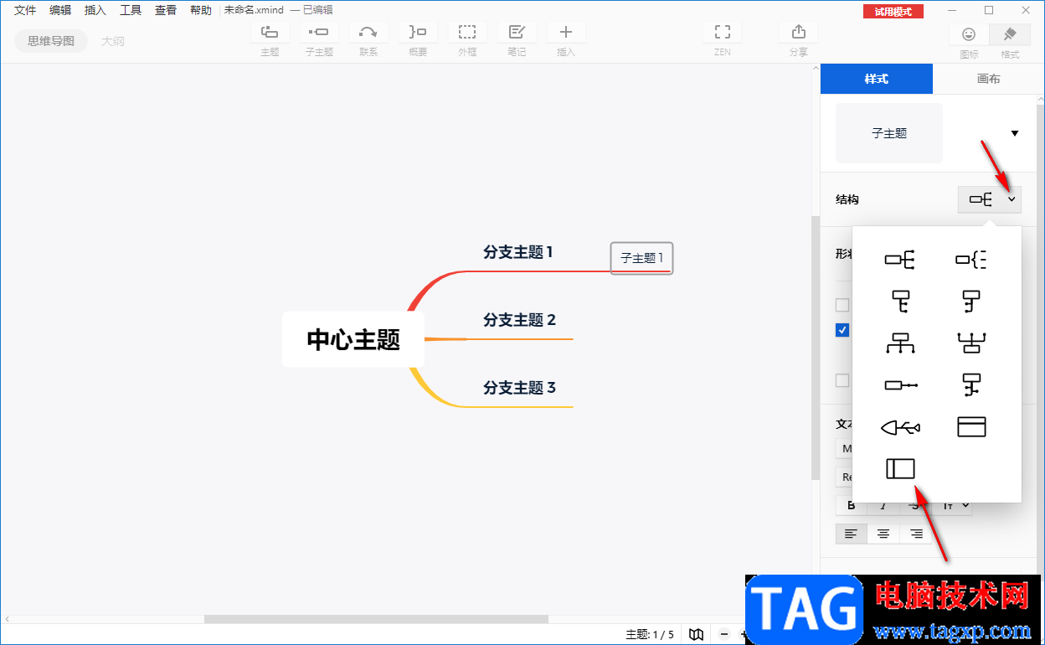Open the 插入 menu
The height and width of the screenshot is (645, 1045).
point(95,10)
